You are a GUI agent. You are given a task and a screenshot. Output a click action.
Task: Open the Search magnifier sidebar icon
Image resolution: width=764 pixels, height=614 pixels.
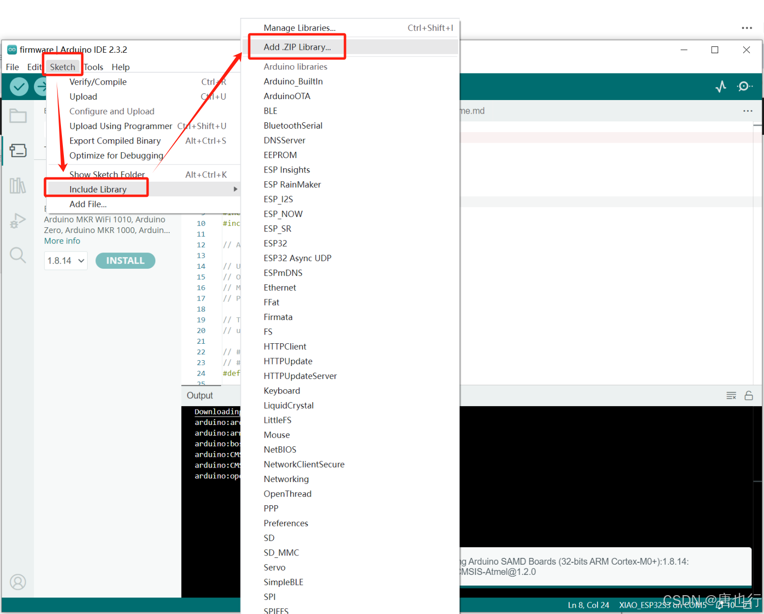tap(18, 255)
